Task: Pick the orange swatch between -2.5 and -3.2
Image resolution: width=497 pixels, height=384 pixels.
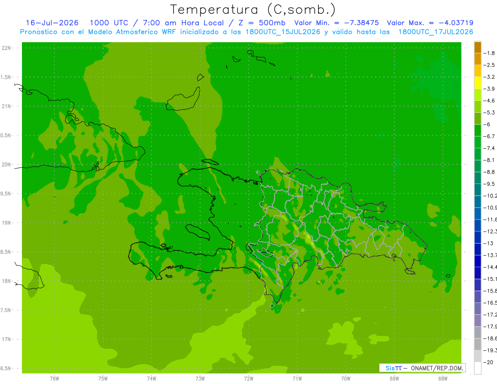Action: (x=478, y=71)
